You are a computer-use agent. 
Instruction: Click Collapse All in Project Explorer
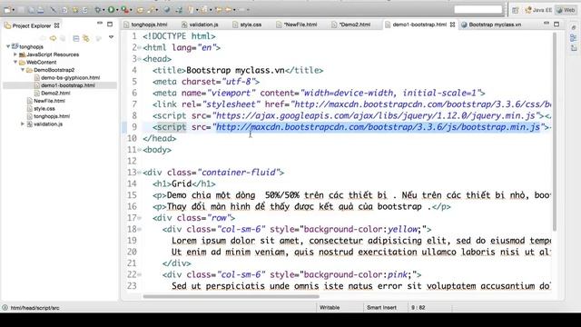pyautogui.click(x=76, y=38)
